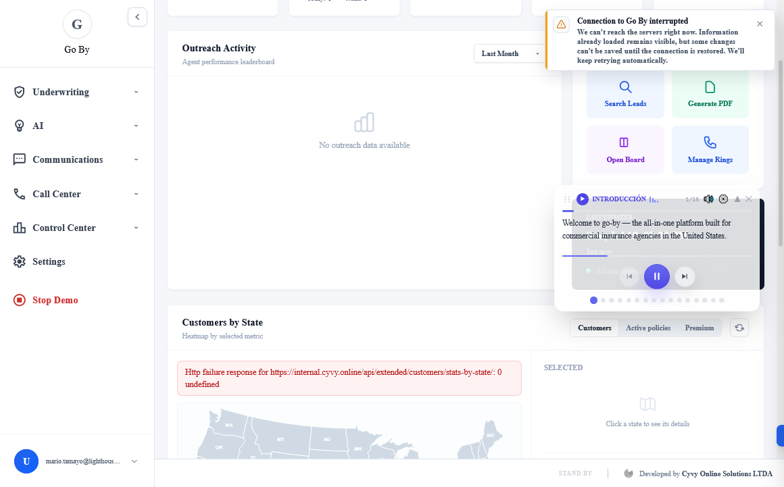The width and height of the screenshot is (784, 487).
Task: Select the Premium metric tab
Action: coord(699,328)
